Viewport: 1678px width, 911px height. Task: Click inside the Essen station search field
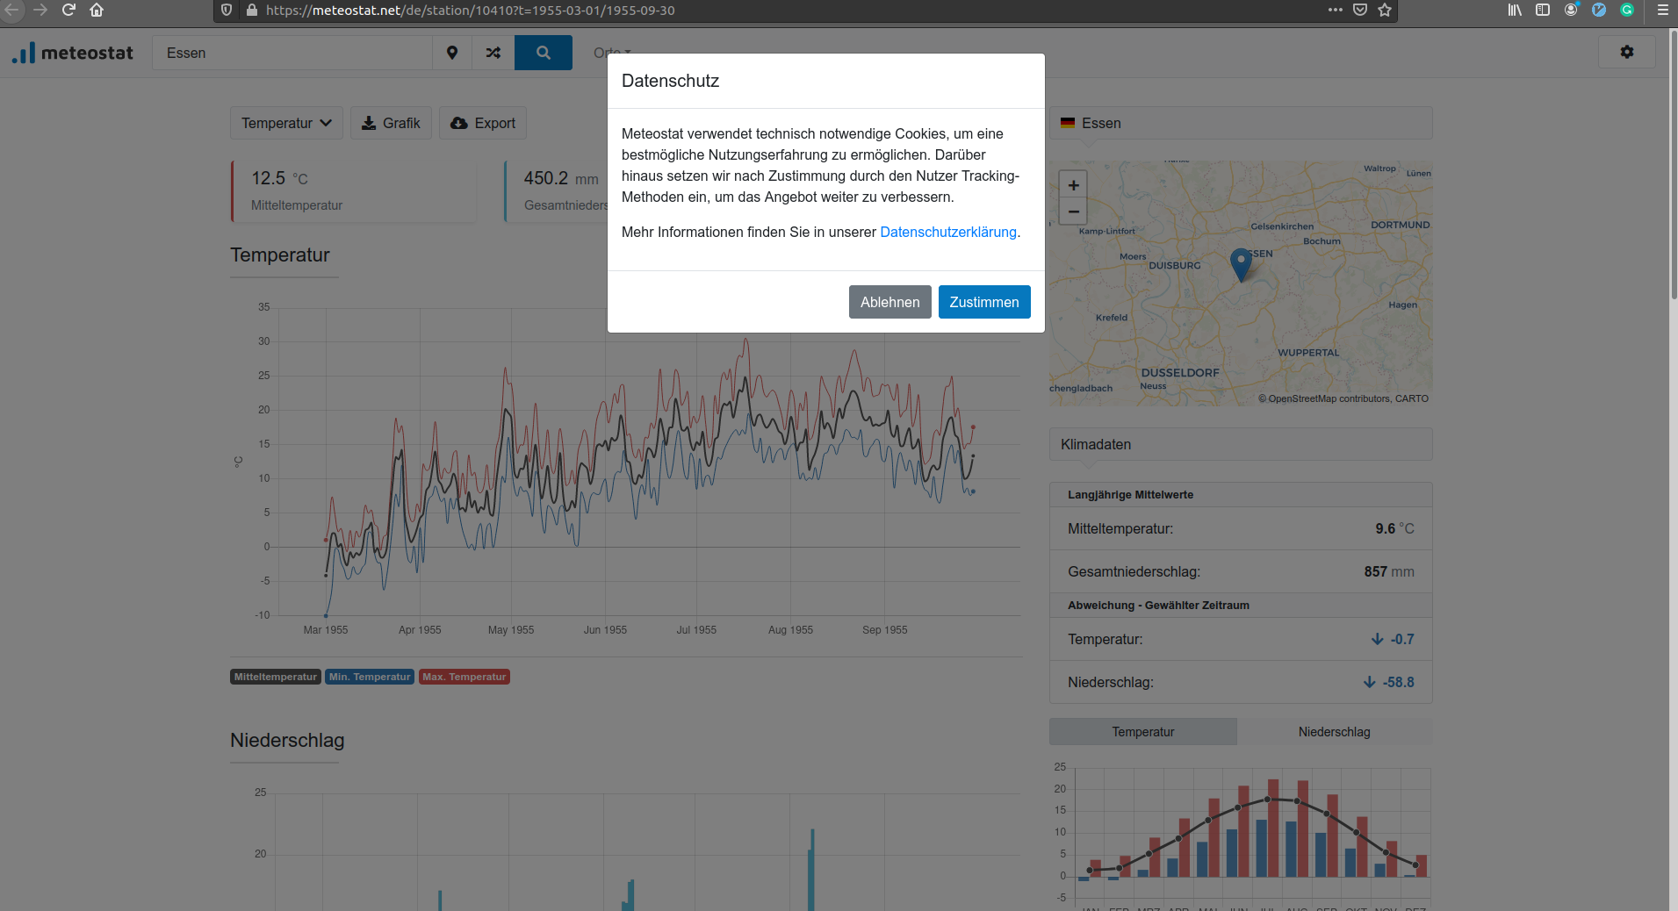[290, 53]
